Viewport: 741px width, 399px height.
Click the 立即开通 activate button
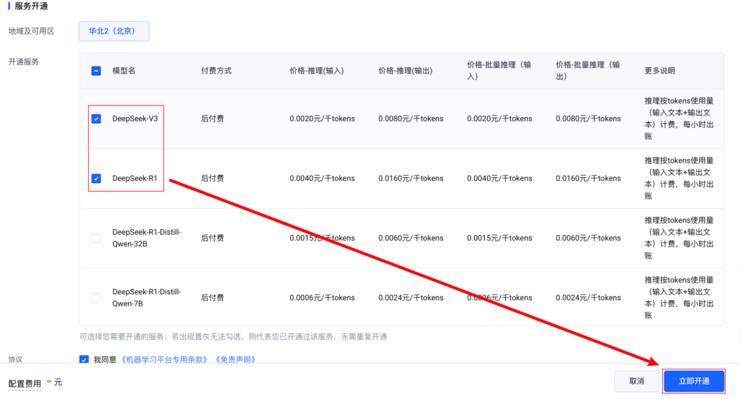click(693, 381)
